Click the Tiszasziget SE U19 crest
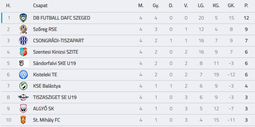 click(x=23, y=97)
